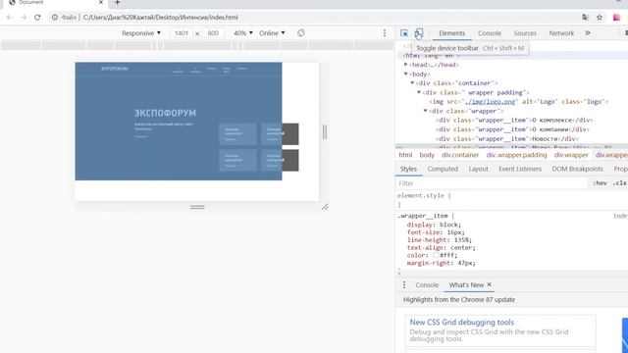The image size is (628, 353).
Task: Click the viewport right edge resize handle
Action: pyautogui.click(x=325, y=132)
